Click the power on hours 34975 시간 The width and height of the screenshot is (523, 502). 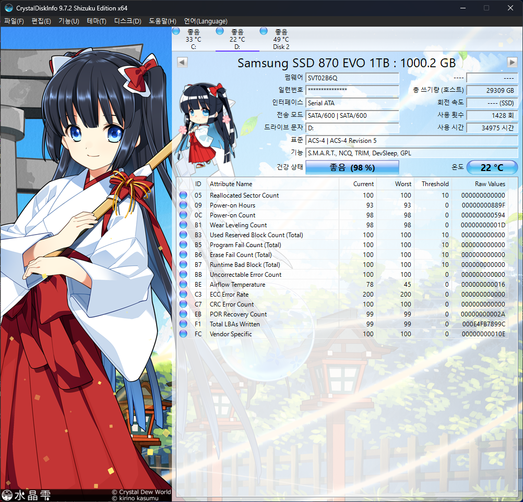pos(492,128)
